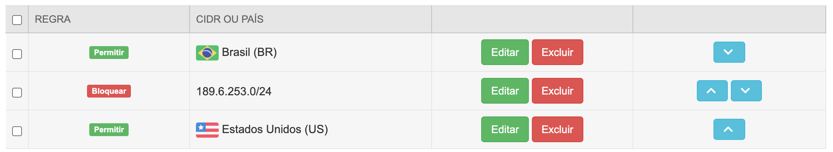This screenshot has height=152, width=833.
Task: Move the Brasil rule down
Action: (729, 52)
